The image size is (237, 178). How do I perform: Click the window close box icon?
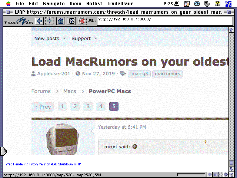(8, 12)
